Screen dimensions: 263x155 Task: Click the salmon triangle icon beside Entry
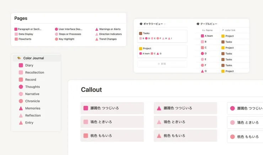point(21,123)
